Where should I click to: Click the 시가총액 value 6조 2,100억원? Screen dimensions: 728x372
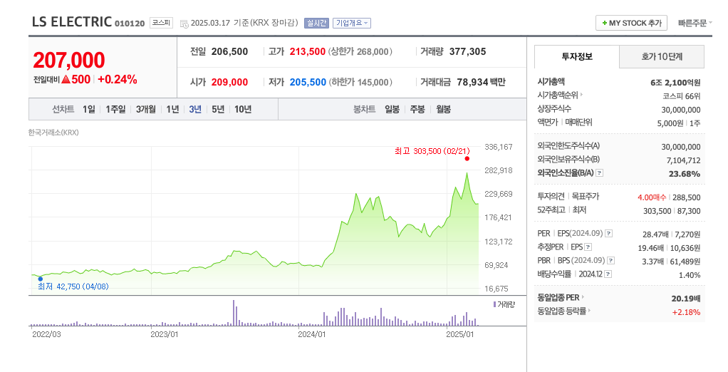pos(675,83)
